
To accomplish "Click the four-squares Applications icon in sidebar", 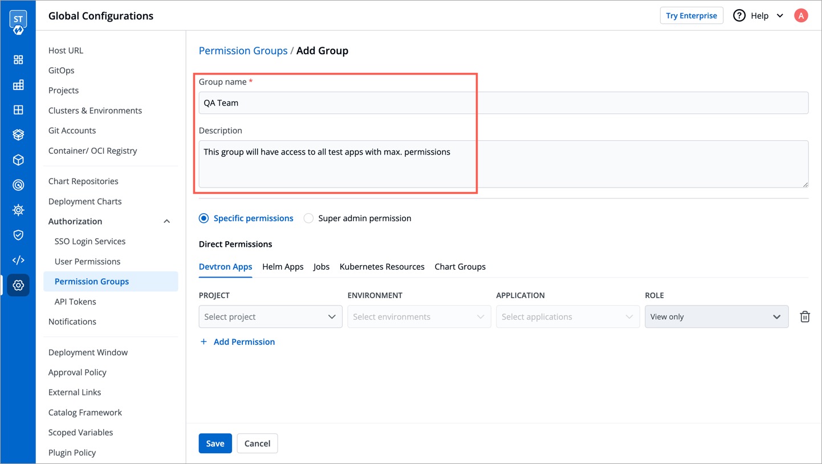I will [x=18, y=60].
